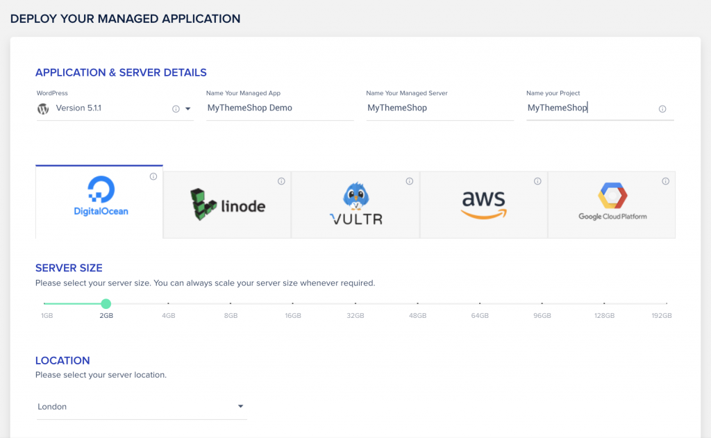The image size is (711, 438).
Task: Click the Location heading
Action: pyautogui.click(x=62, y=360)
